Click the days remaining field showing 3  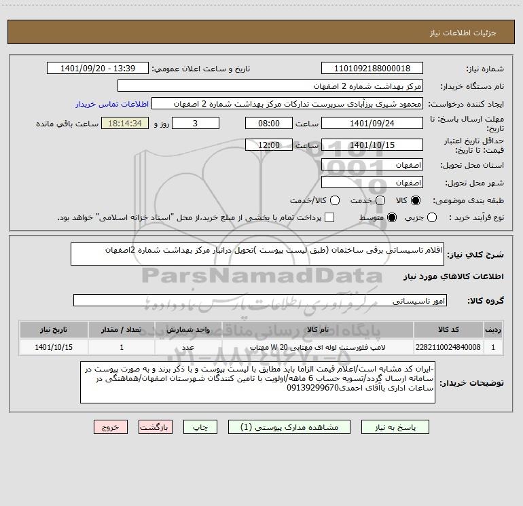pyautogui.click(x=196, y=123)
